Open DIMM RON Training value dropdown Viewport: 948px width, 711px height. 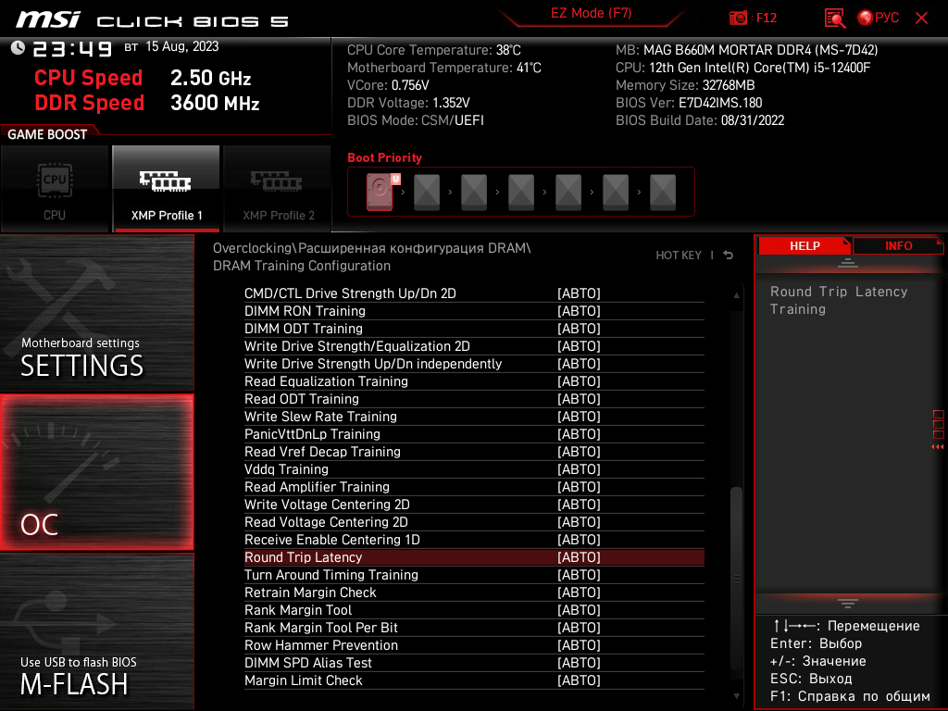[x=579, y=311]
